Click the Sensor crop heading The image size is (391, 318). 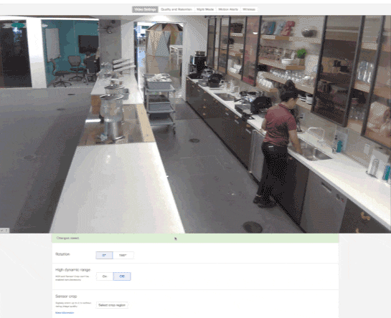[66, 296]
